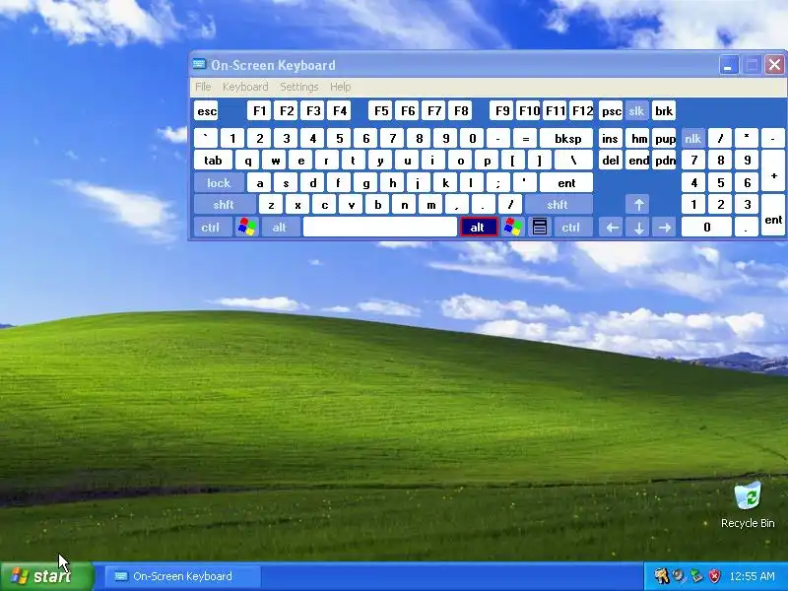Click the letter a key

260,183
